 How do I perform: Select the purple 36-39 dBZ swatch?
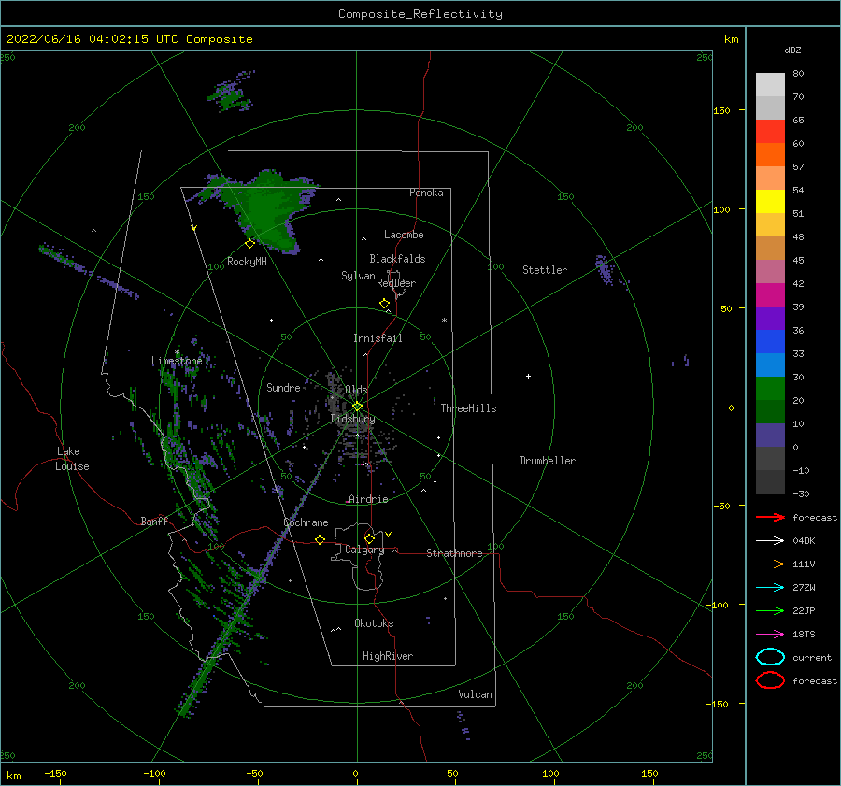[x=770, y=319]
